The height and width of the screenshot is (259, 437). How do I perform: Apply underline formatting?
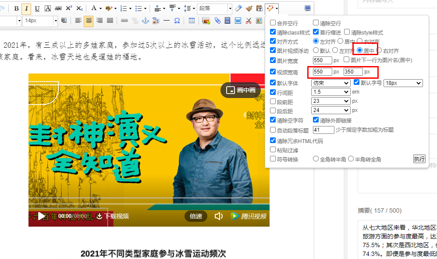tap(37, 8)
